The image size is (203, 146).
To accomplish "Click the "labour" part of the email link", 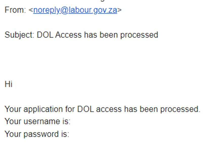I will pyautogui.click(x=80, y=10).
